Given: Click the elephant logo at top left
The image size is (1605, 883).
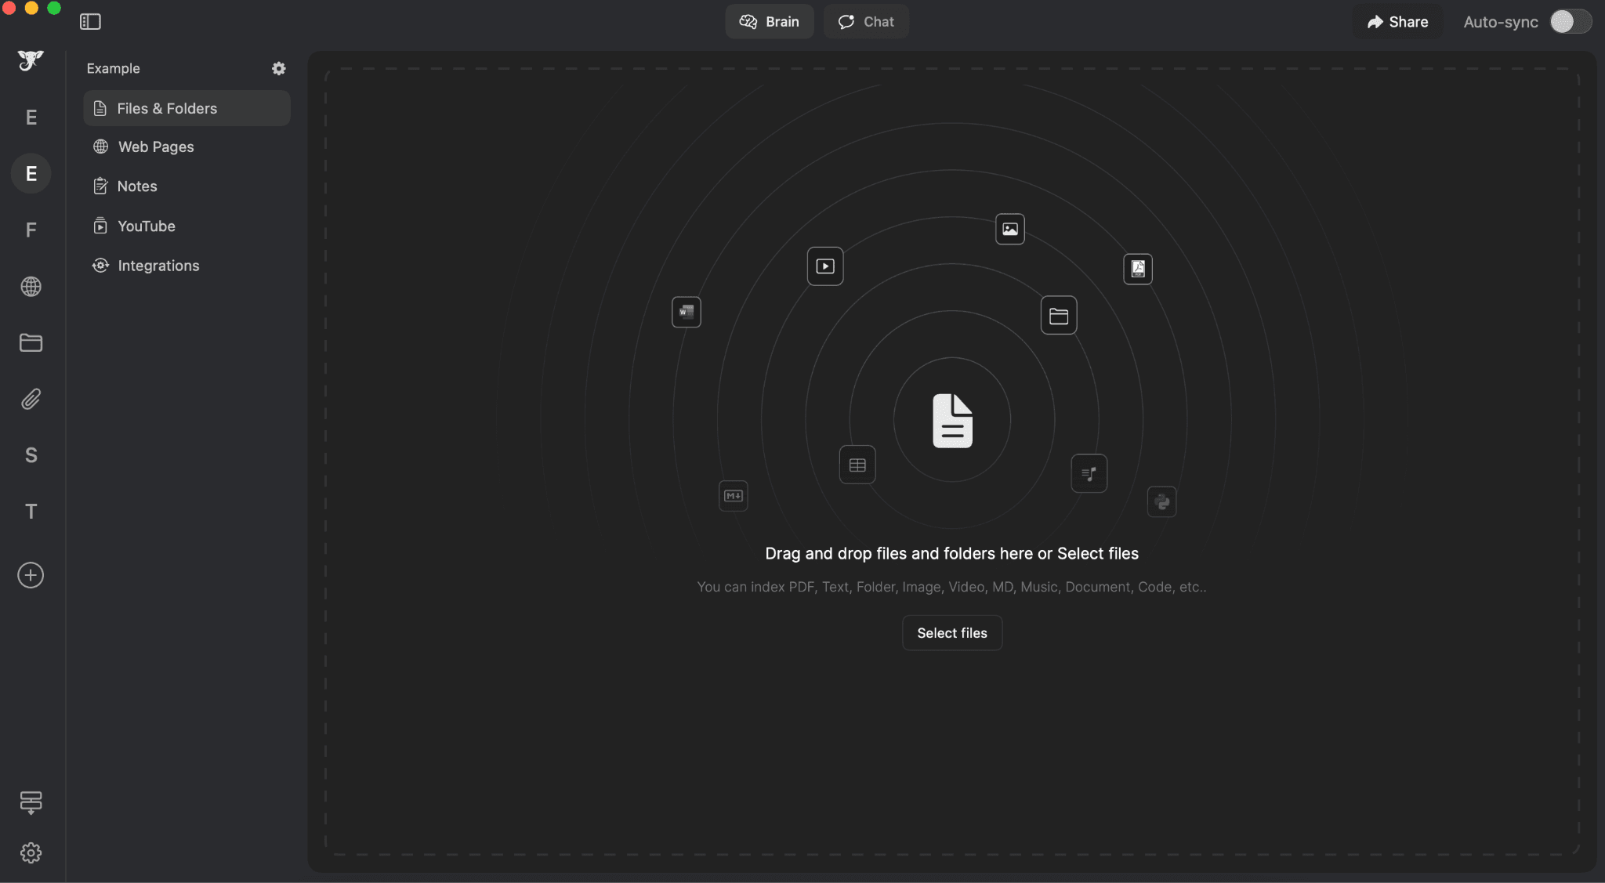Looking at the screenshot, I should pos(31,60).
